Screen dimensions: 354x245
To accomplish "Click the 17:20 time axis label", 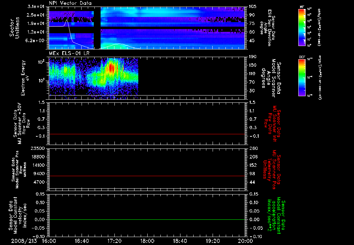I will 114,241.
